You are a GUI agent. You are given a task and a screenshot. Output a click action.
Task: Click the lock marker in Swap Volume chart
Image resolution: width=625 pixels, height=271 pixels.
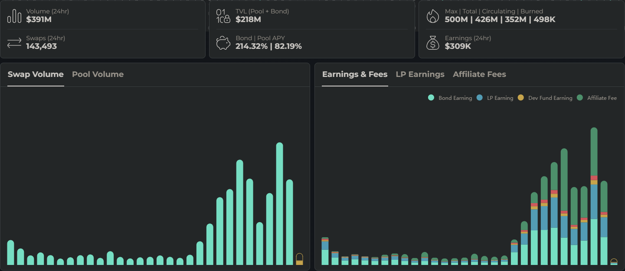[x=300, y=258]
